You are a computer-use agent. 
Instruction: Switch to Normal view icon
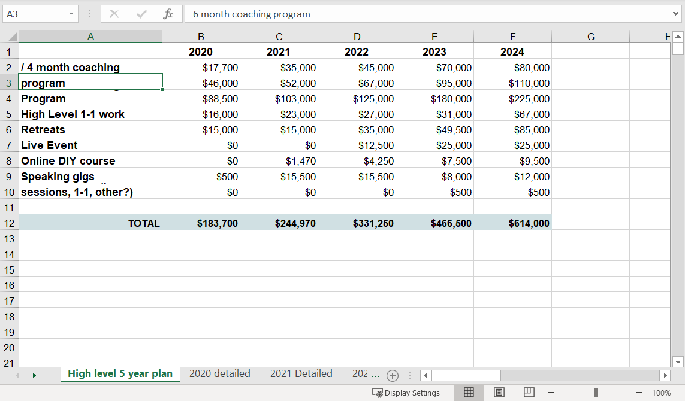pyautogui.click(x=469, y=393)
